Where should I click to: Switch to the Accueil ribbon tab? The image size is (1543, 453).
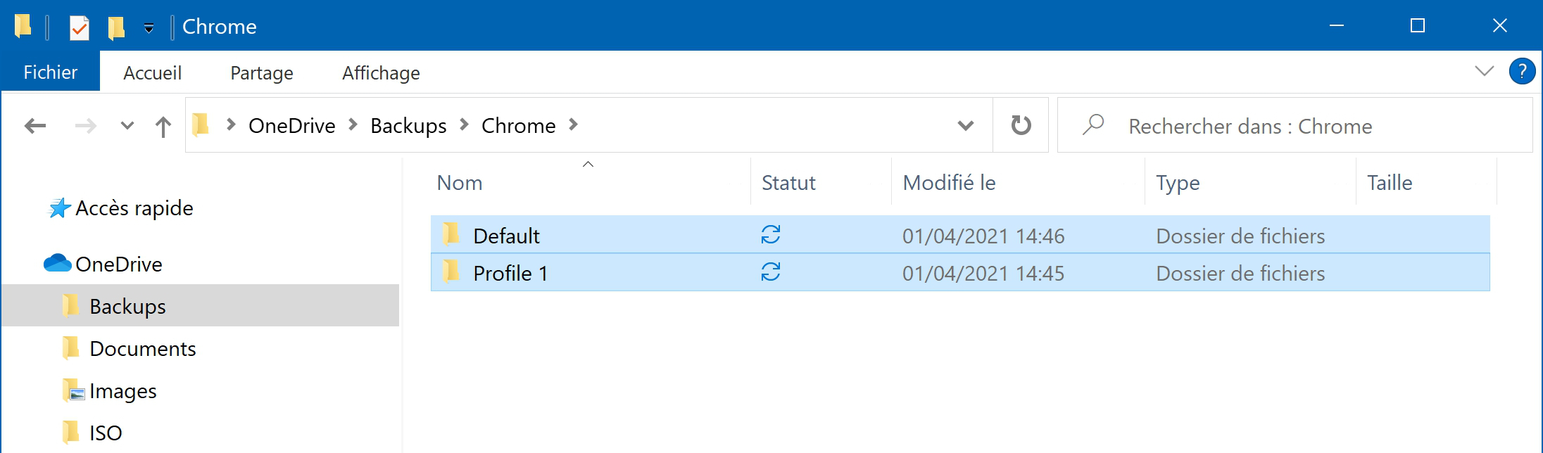(152, 72)
